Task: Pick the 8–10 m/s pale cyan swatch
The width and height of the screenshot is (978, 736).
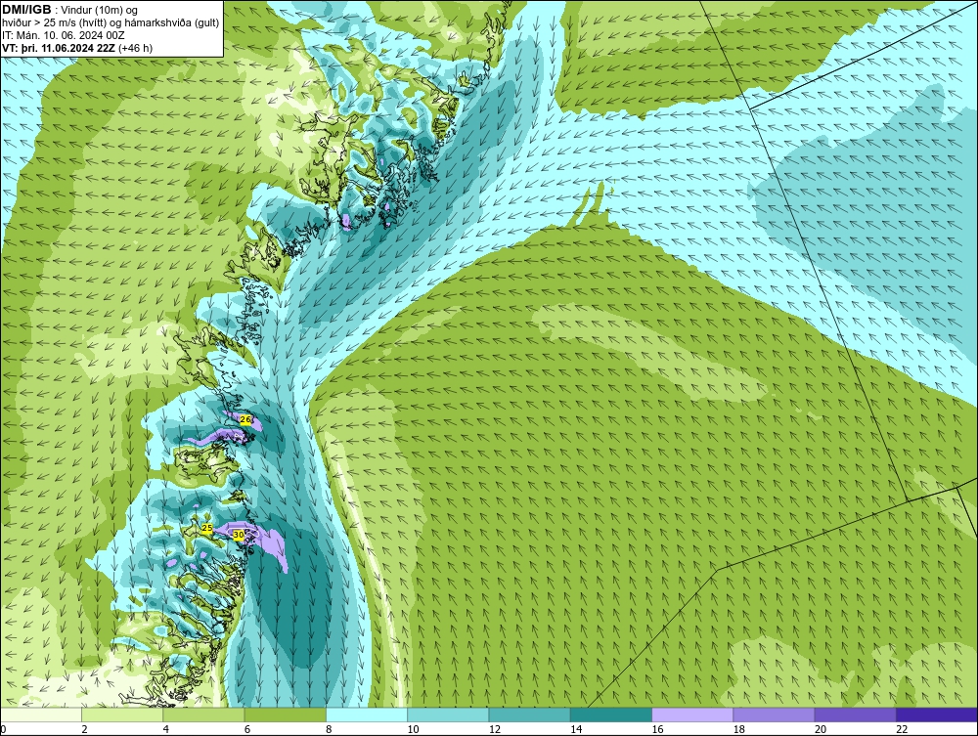Action: tap(367, 714)
